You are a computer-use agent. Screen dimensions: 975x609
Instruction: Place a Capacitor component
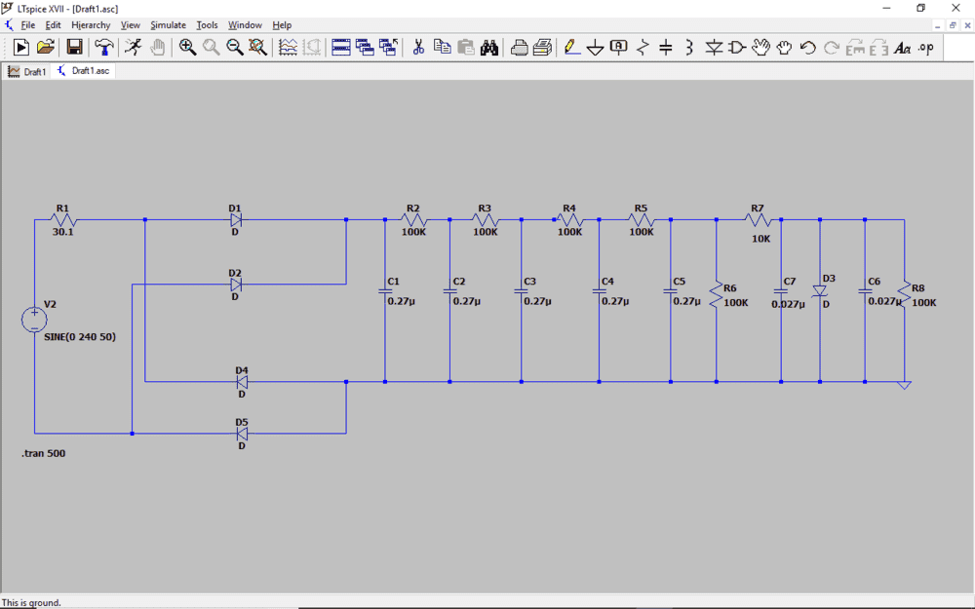point(666,46)
